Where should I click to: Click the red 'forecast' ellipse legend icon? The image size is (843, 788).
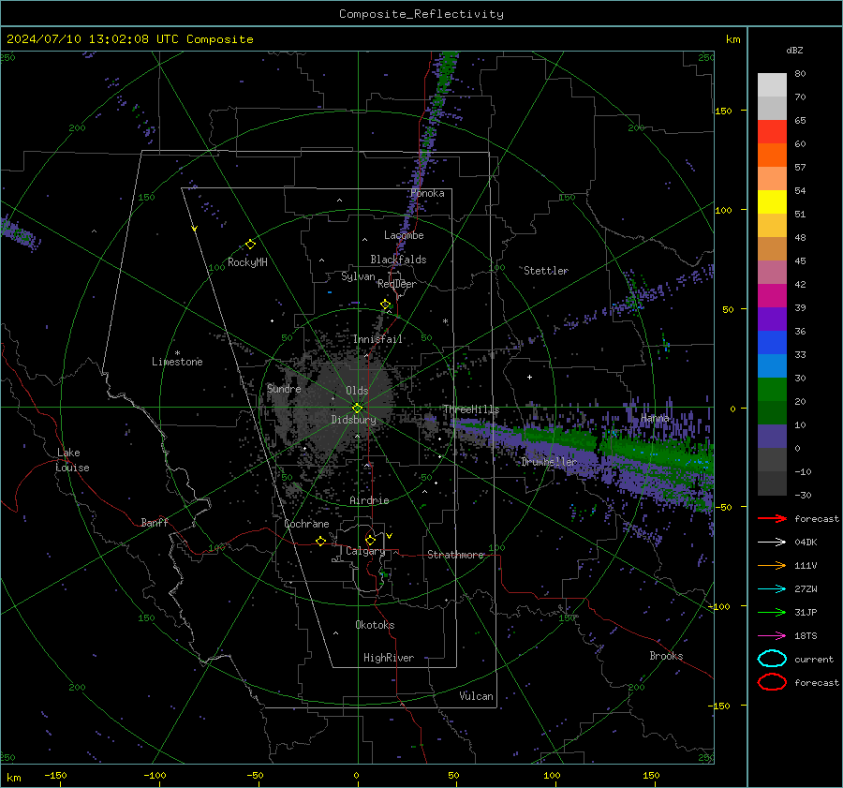coord(772,682)
